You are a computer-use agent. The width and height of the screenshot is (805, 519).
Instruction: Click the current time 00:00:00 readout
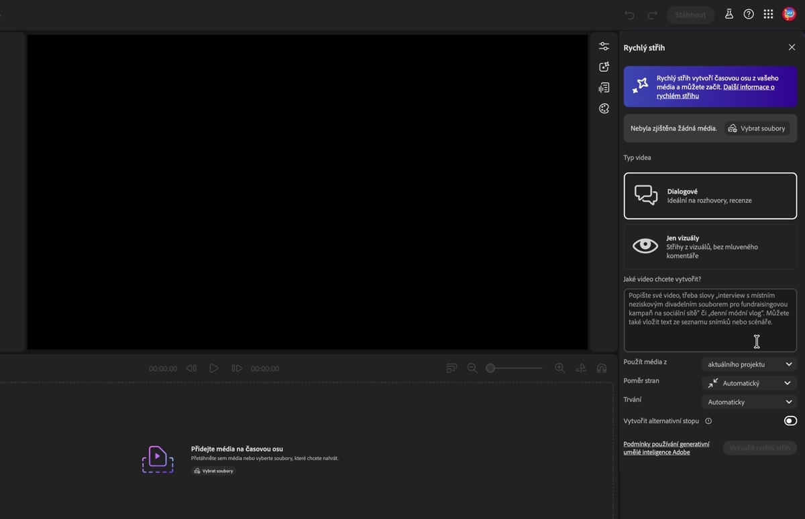coord(163,369)
